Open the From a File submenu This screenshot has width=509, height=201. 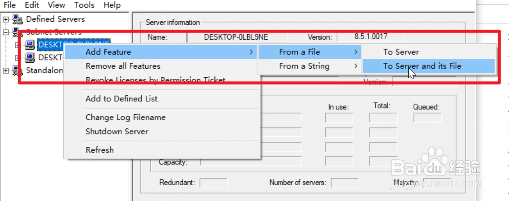tap(309, 52)
